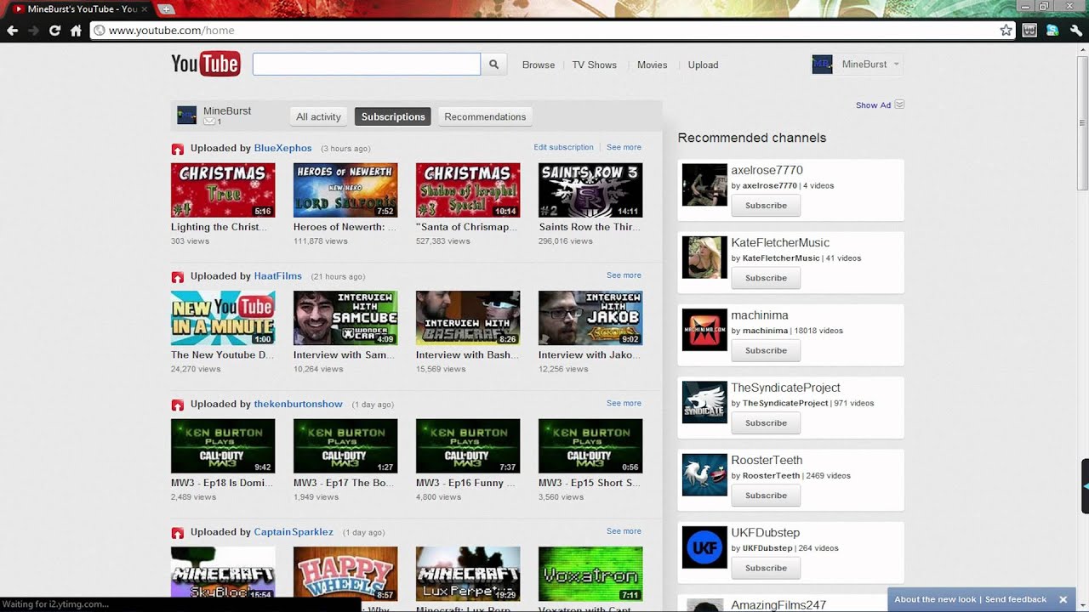This screenshot has height=612, width=1089.
Task: Select the Subscriptions tab
Action: coord(393,116)
